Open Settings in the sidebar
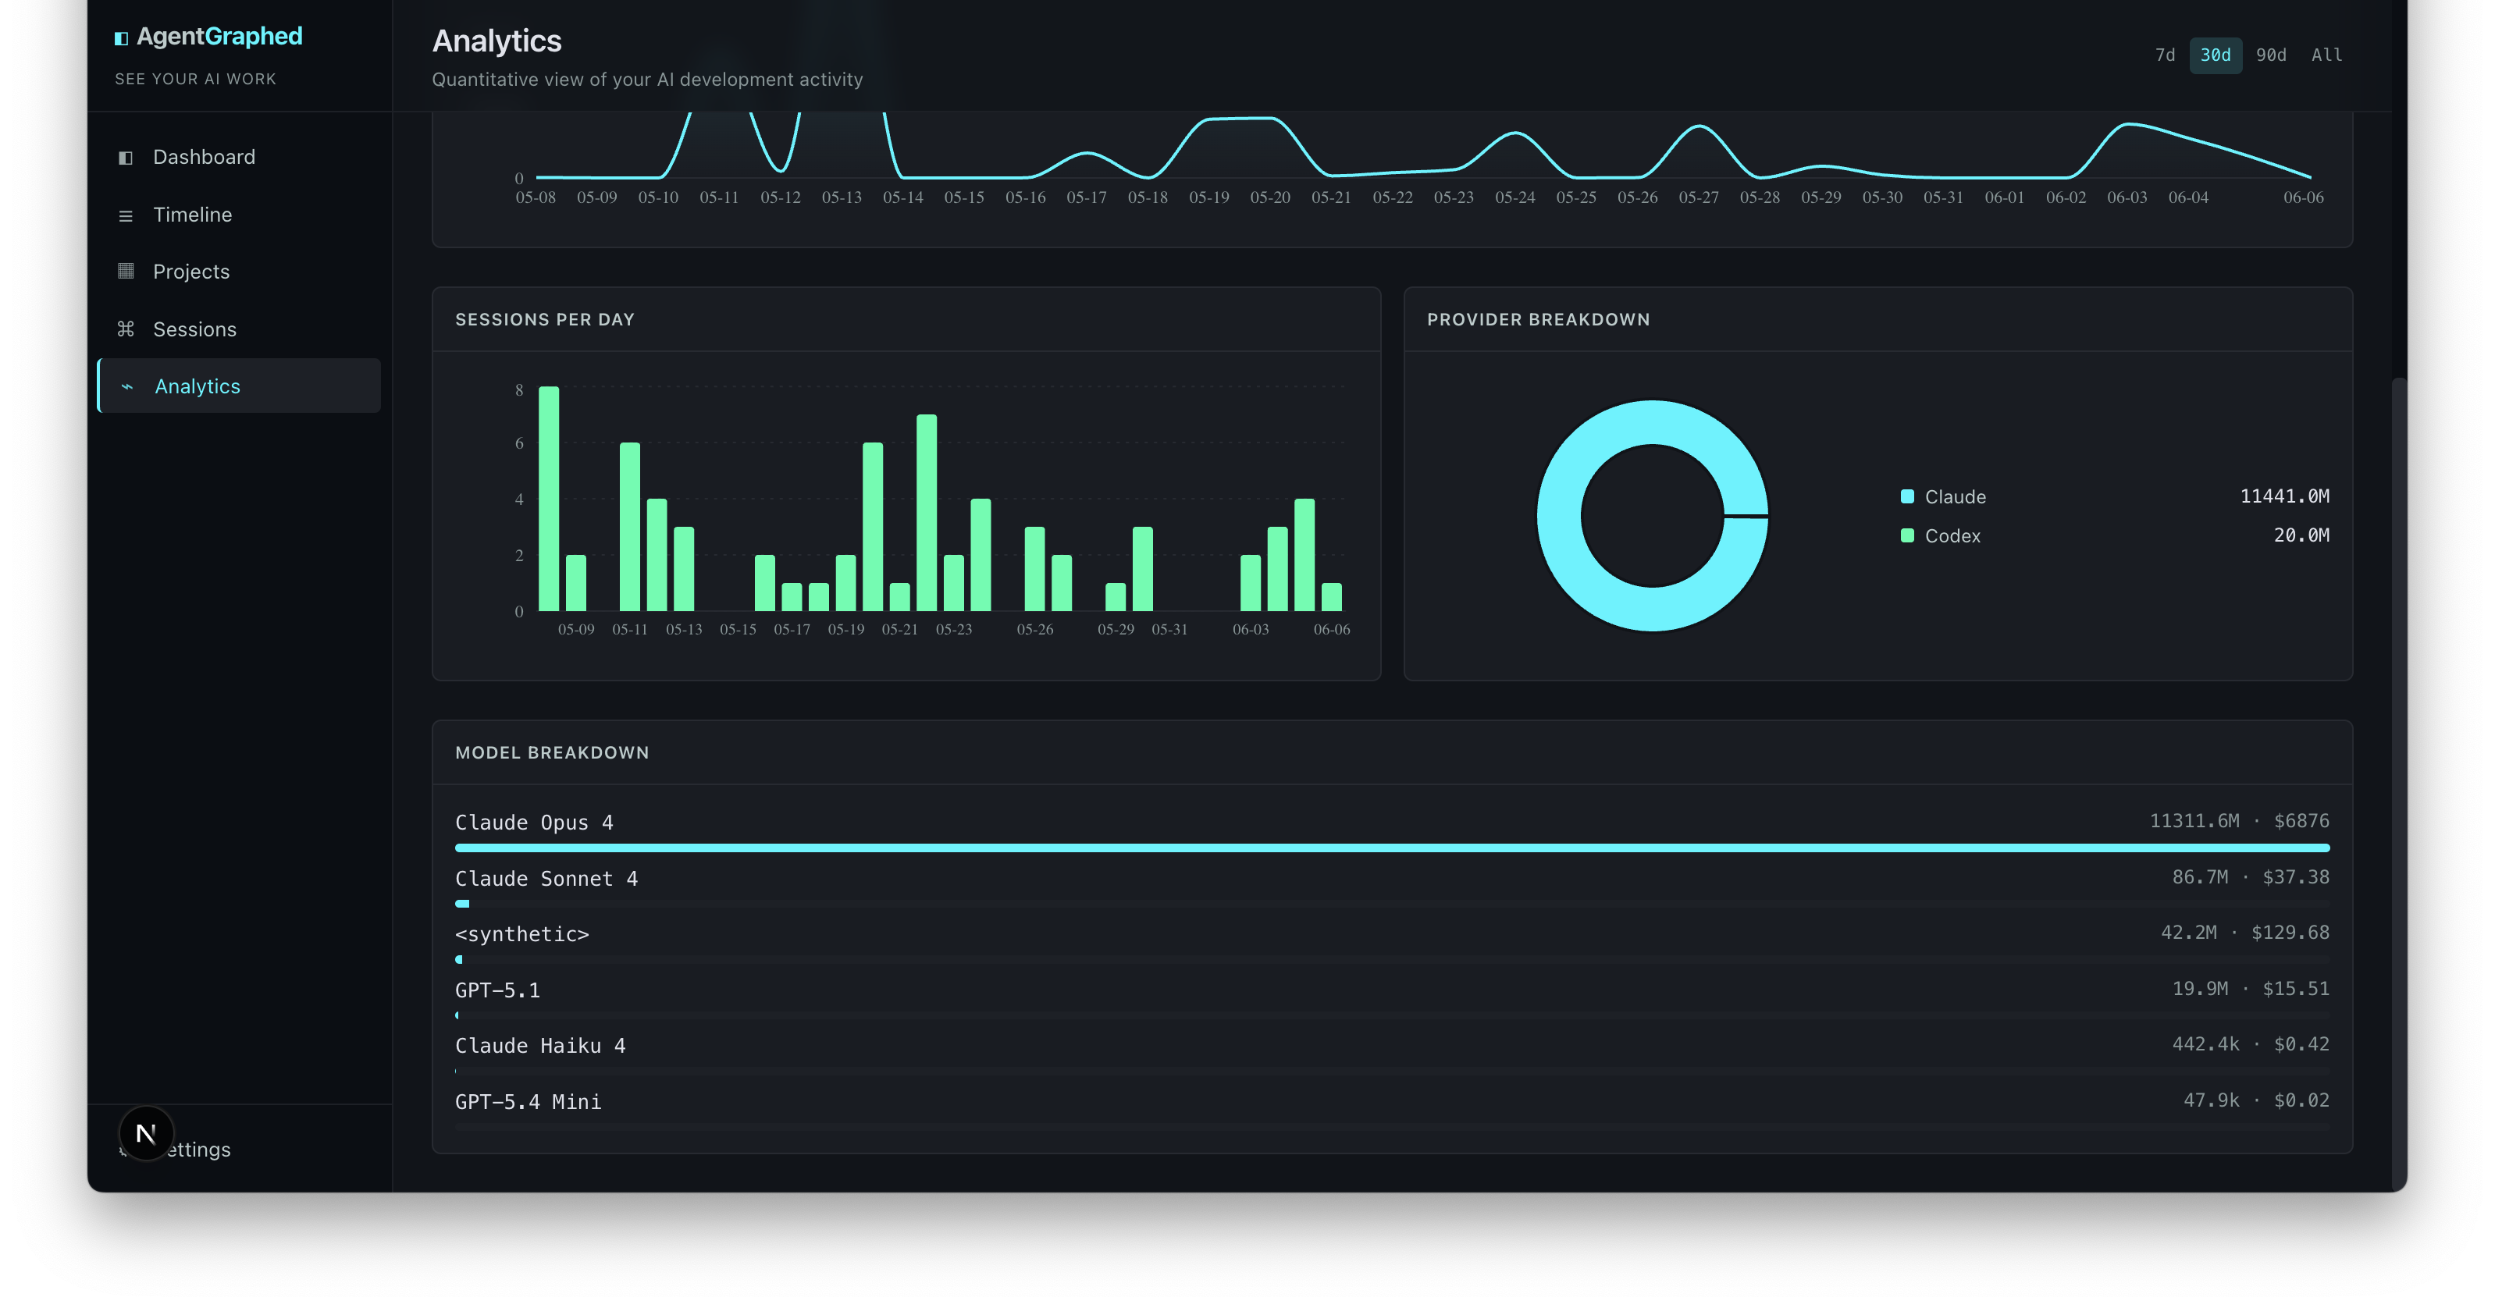The width and height of the screenshot is (2495, 1308). [238, 1150]
